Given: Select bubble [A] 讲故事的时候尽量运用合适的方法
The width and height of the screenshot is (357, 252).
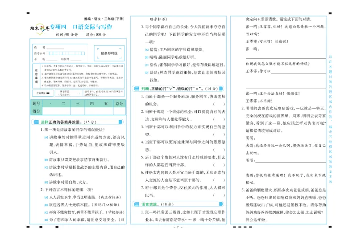Looking at the screenshot, I should 46,138.
